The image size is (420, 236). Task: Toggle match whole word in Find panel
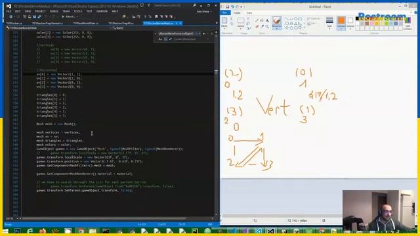coord(165,39)
